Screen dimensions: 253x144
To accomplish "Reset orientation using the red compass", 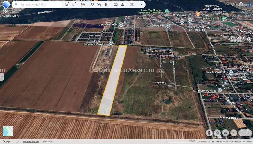I will [x=233, y=133].
